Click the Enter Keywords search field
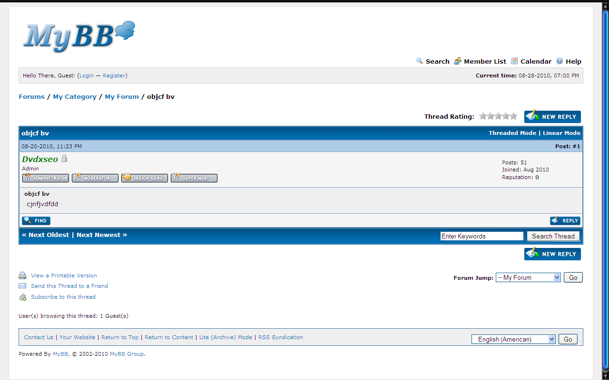The width and height of the screenshot is (609, 380). pos(481,236)
